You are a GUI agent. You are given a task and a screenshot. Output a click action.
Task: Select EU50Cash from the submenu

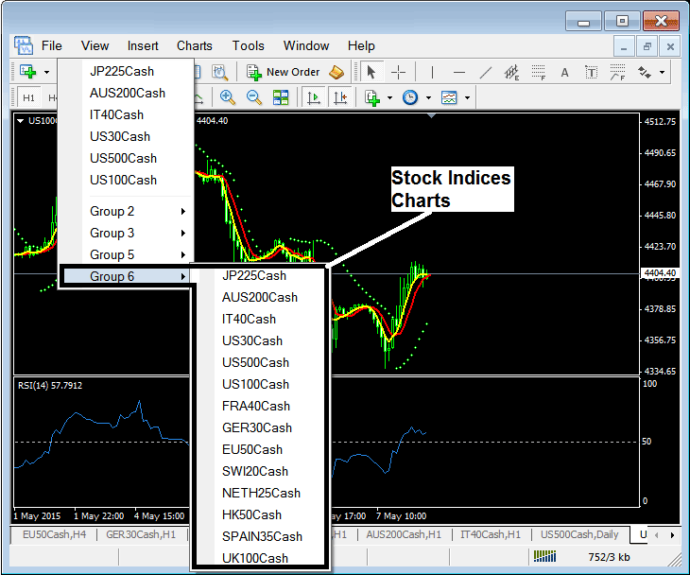tap(261, 449)
